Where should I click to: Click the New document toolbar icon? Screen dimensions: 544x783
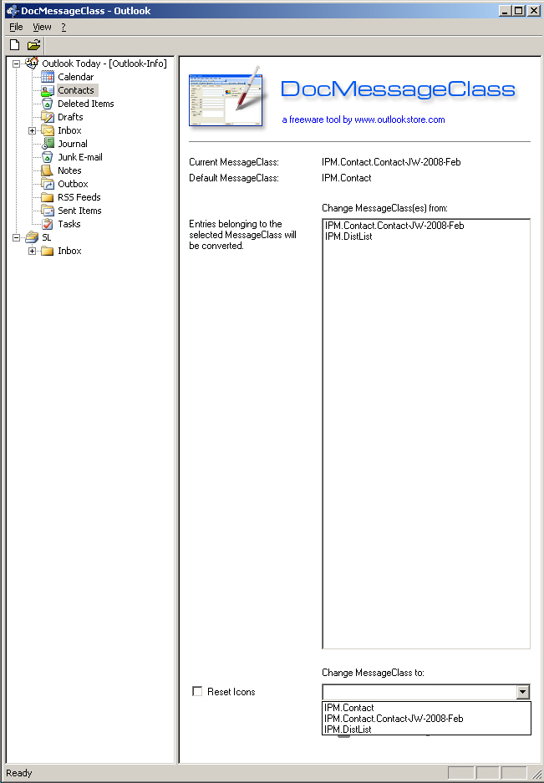(x=15, y=45)
